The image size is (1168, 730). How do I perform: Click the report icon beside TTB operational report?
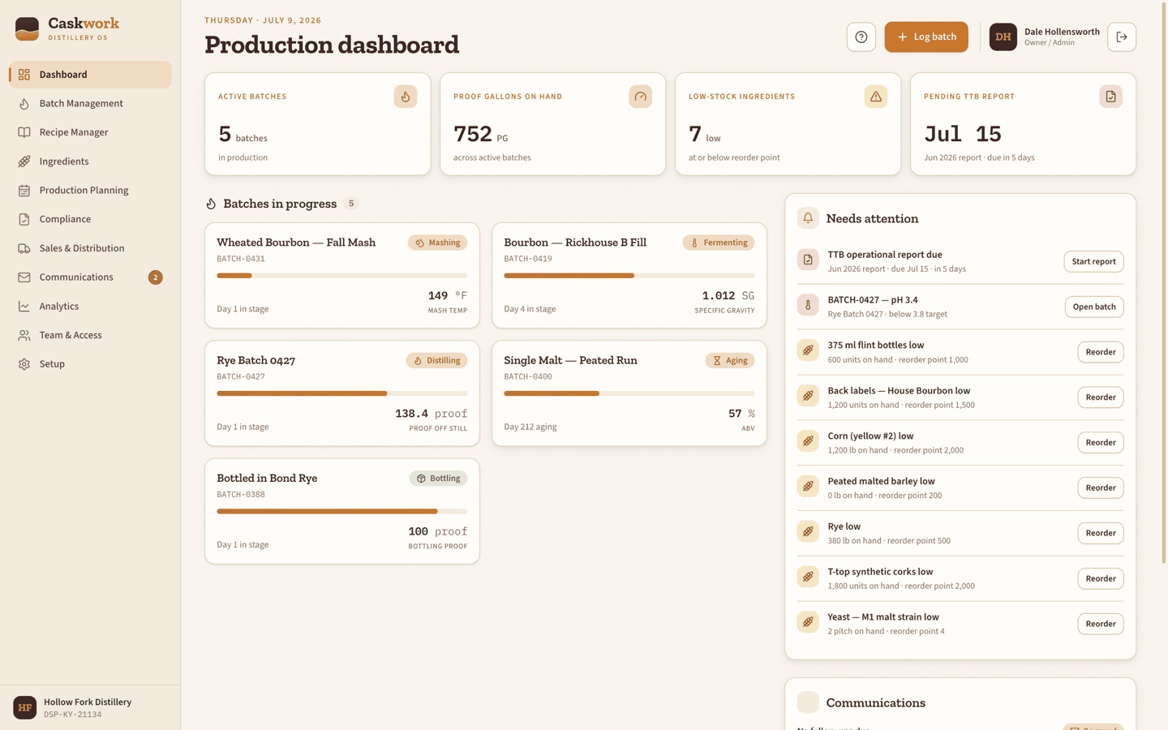[808, 260]
